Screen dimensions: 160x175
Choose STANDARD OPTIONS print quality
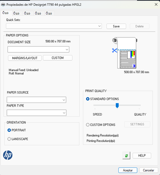(x=88, y=99)
